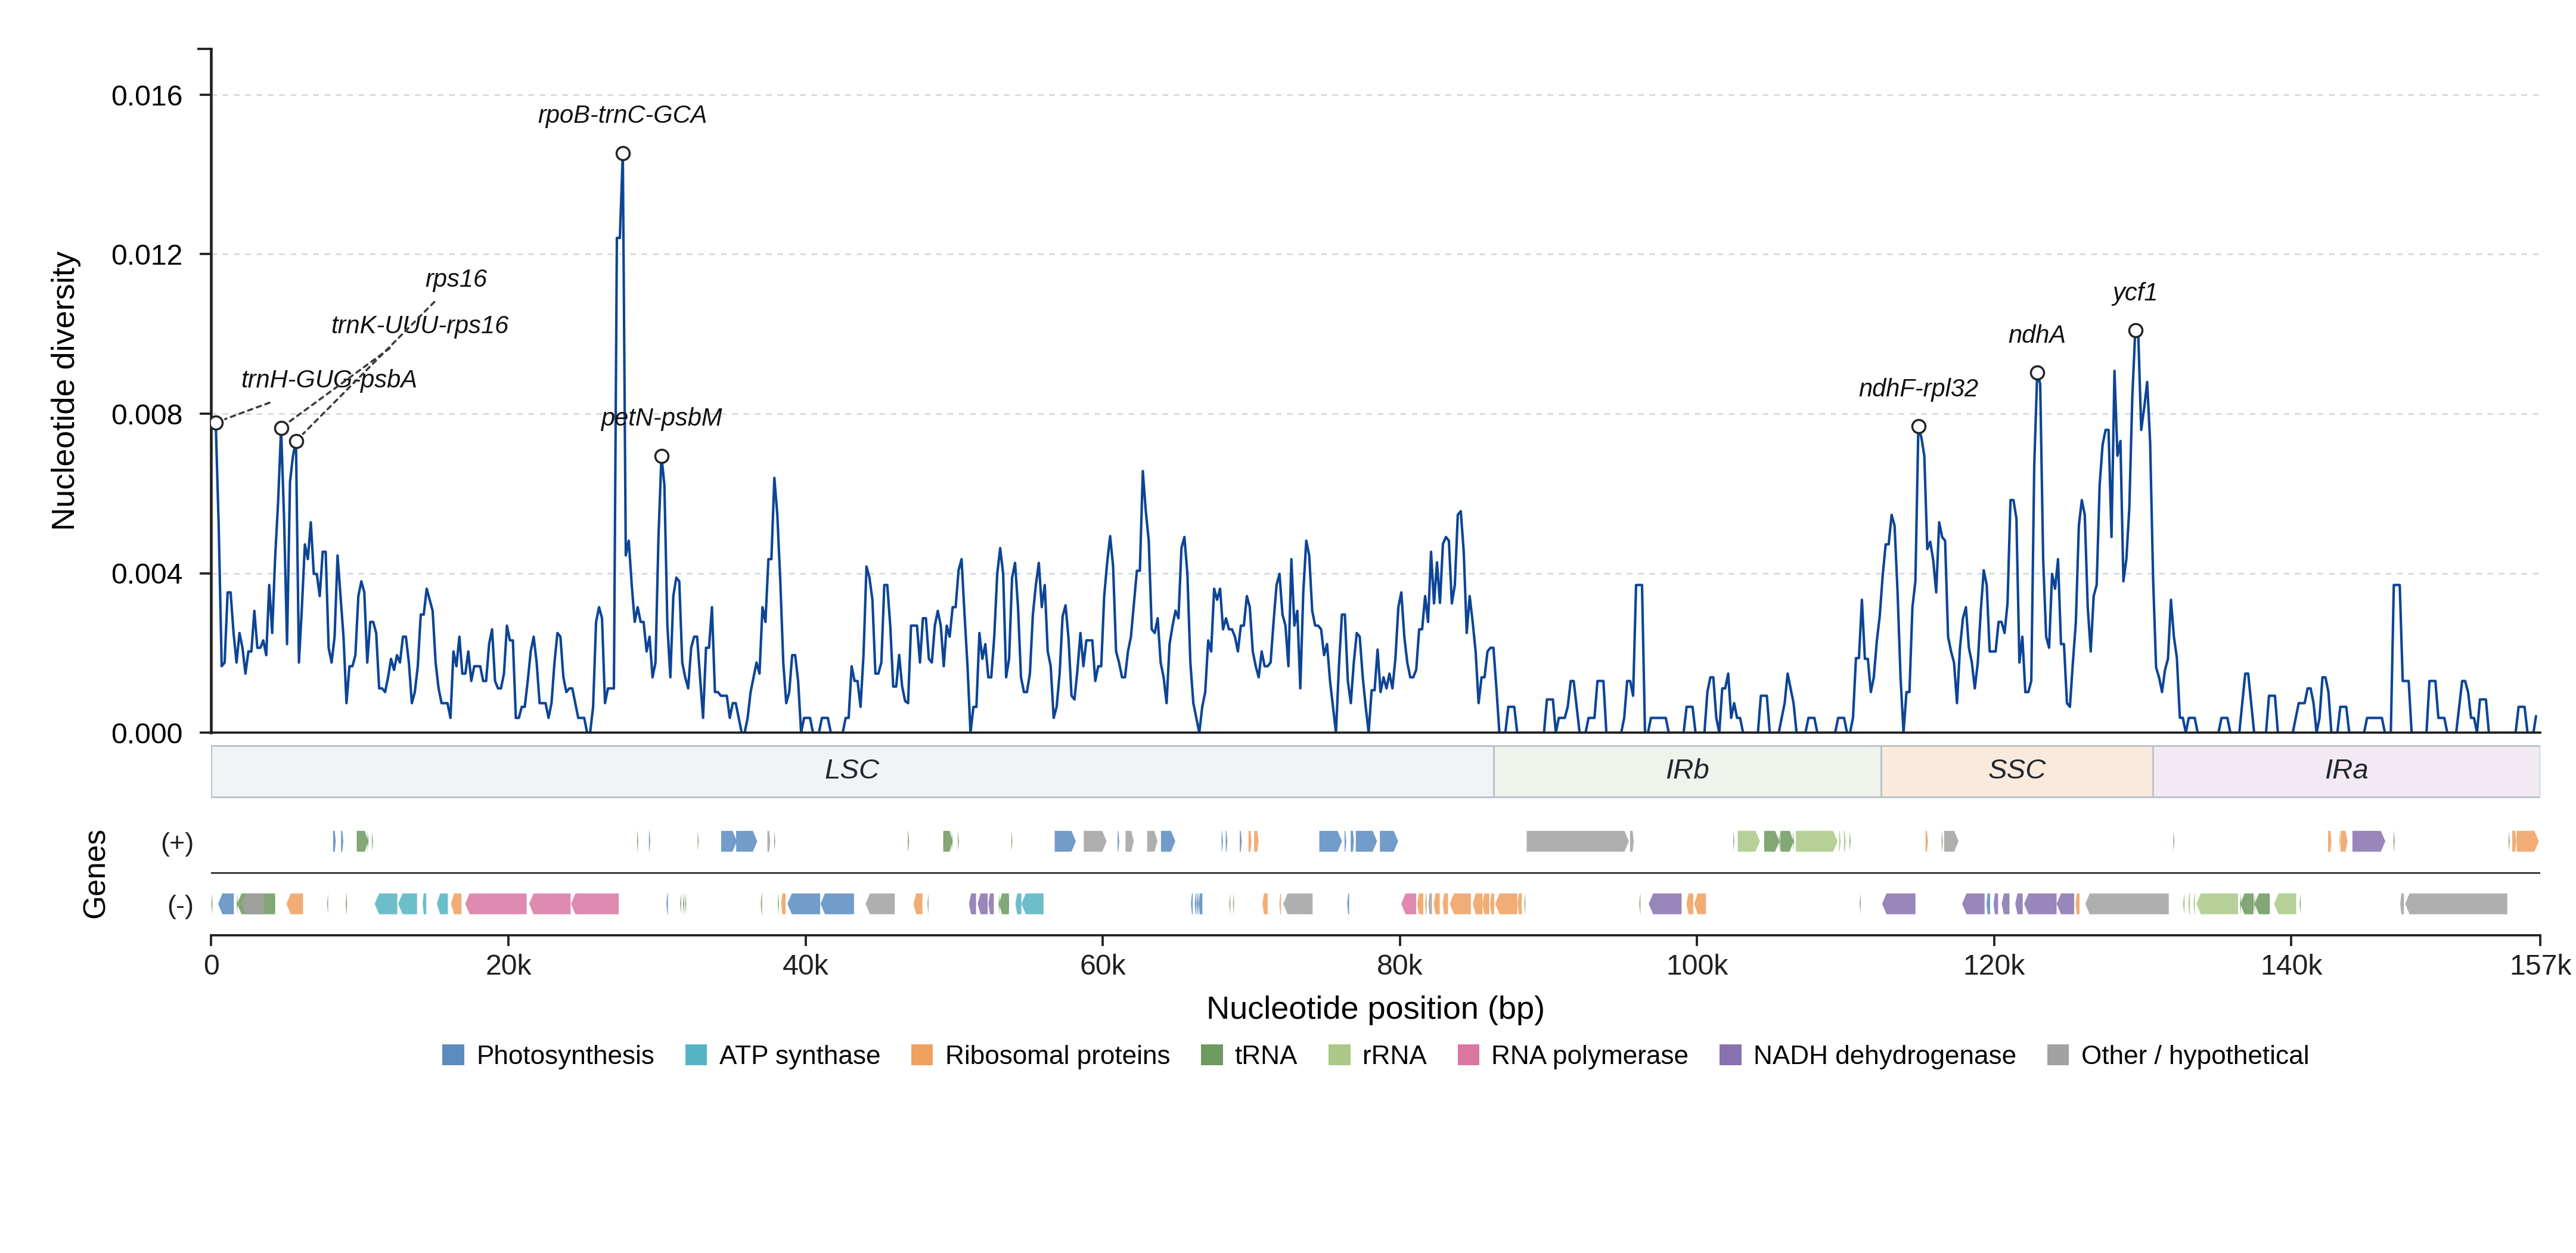Image resolution: width=2576 pixels, height=1253 pixels.
Task: Select the 'petN-psbM' annotation label
Action: [x=661, y=417]
